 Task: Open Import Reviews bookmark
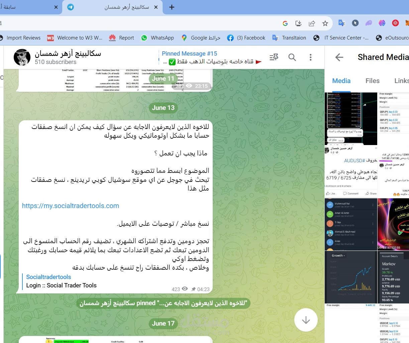coord(20,38)
